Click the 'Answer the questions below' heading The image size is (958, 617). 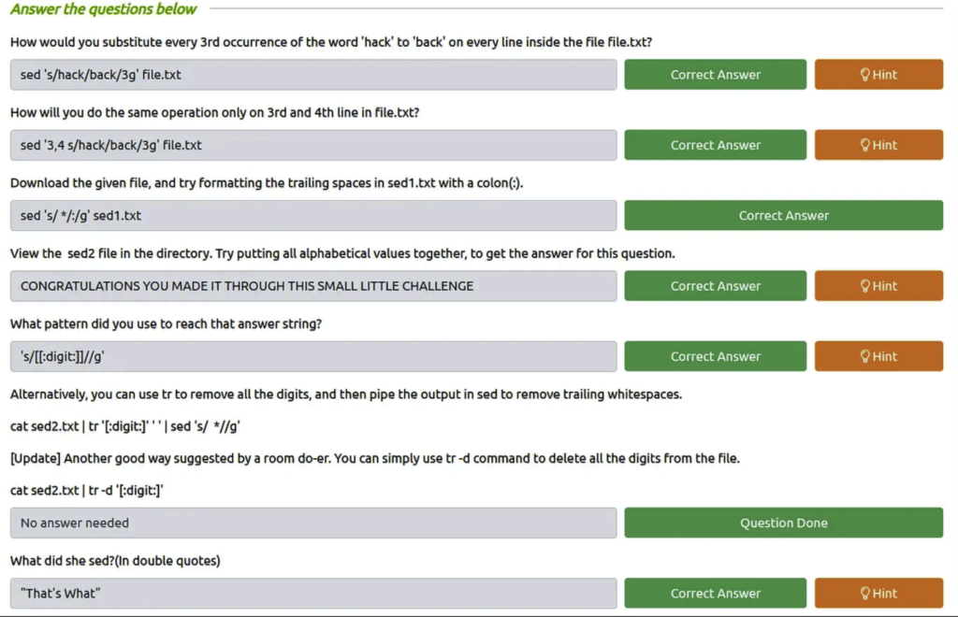click(103, 9)
